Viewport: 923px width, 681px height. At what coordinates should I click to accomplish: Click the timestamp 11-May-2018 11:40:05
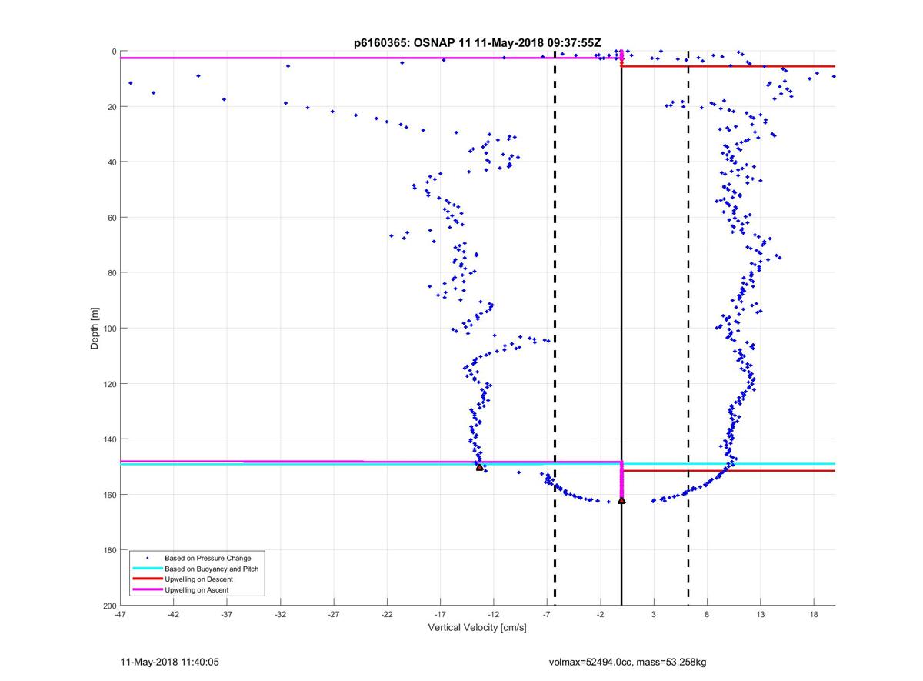pos(170,662)
